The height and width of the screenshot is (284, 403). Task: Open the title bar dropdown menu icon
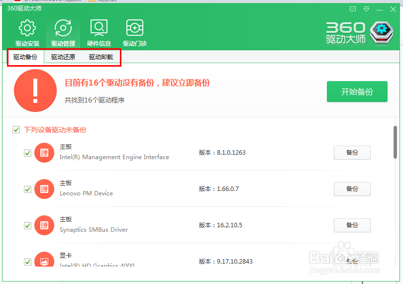(x=367, y=9)
